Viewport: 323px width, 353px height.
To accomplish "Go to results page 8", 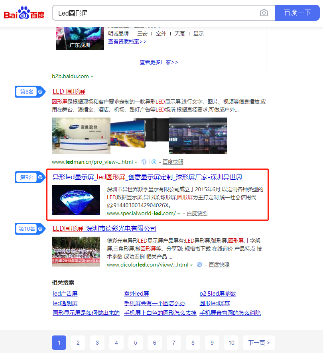I will (193, 343).
